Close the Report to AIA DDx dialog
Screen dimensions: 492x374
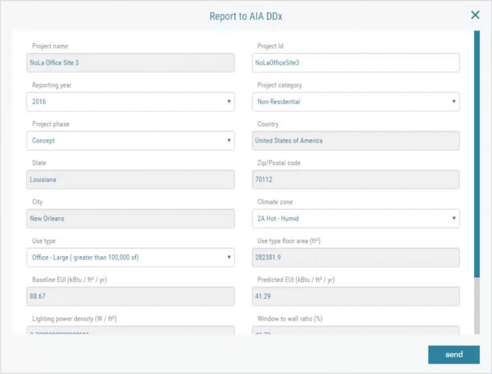[x=475, y=15]
